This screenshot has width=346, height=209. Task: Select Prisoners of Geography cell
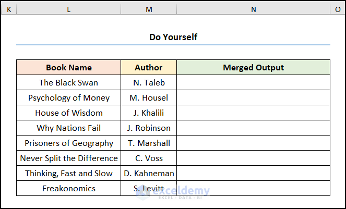tap(68, 143)
